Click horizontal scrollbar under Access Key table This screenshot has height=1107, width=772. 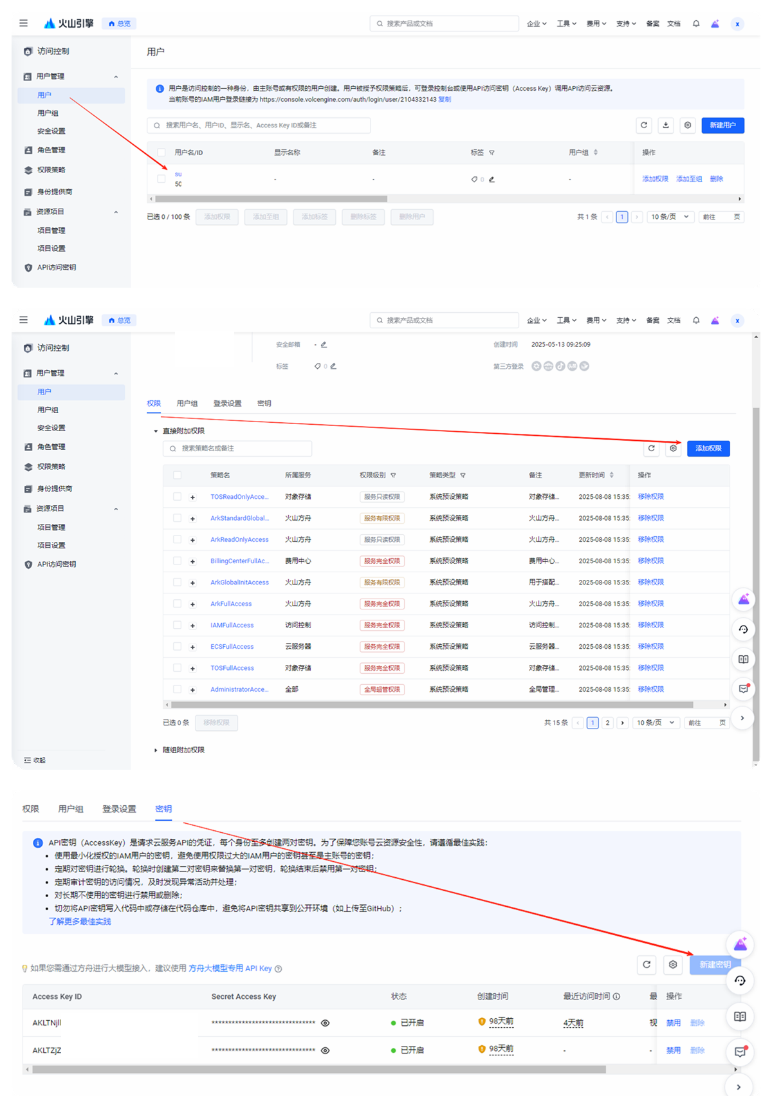pyautogui.click(x=319, y=1070)
